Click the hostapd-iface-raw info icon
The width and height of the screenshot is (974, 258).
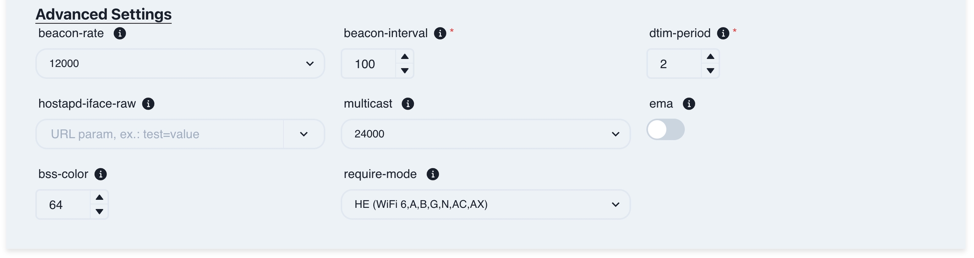tap(148, 104)
